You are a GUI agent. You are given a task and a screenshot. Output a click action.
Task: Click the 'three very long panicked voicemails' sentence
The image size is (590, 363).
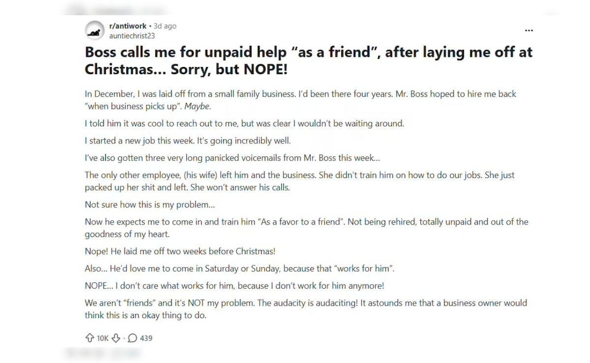point(232,158)
